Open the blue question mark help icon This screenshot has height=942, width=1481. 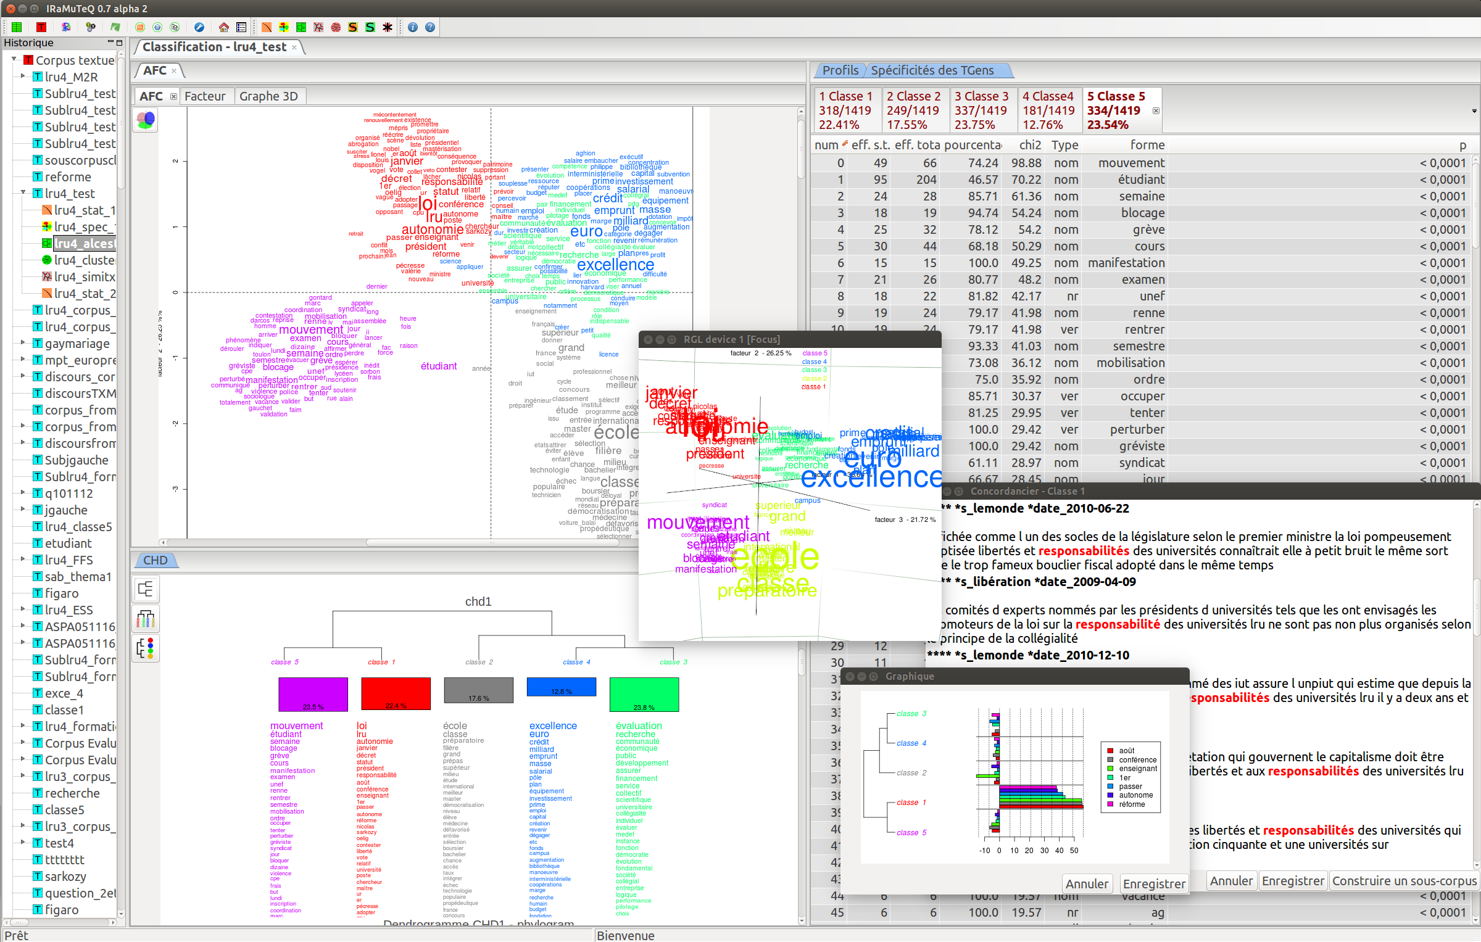430,27
